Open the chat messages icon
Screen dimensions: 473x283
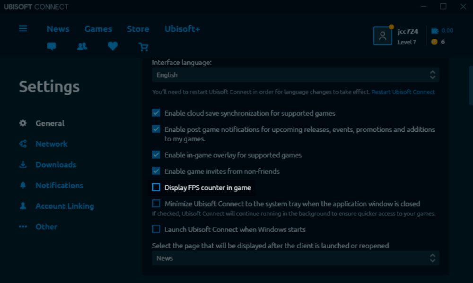[52, 46]
